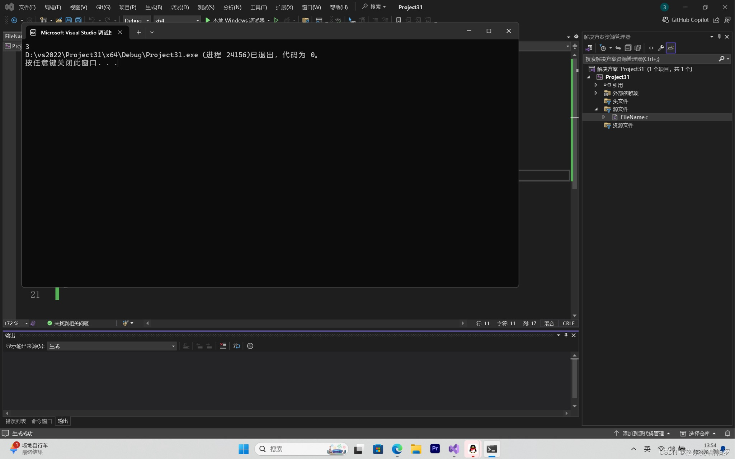Select the 头文件 folder
The width and height of the screenshot is (735, 459).
(620, 101)
